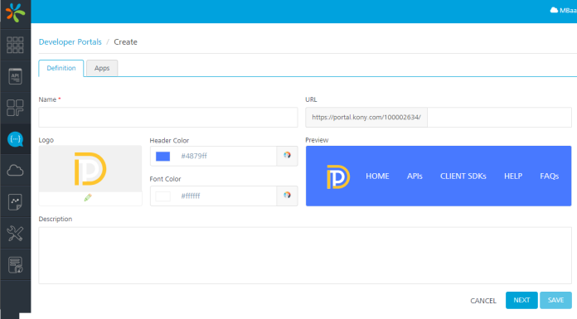
Task: Click the SAVE button
Action: coord(555,300)
